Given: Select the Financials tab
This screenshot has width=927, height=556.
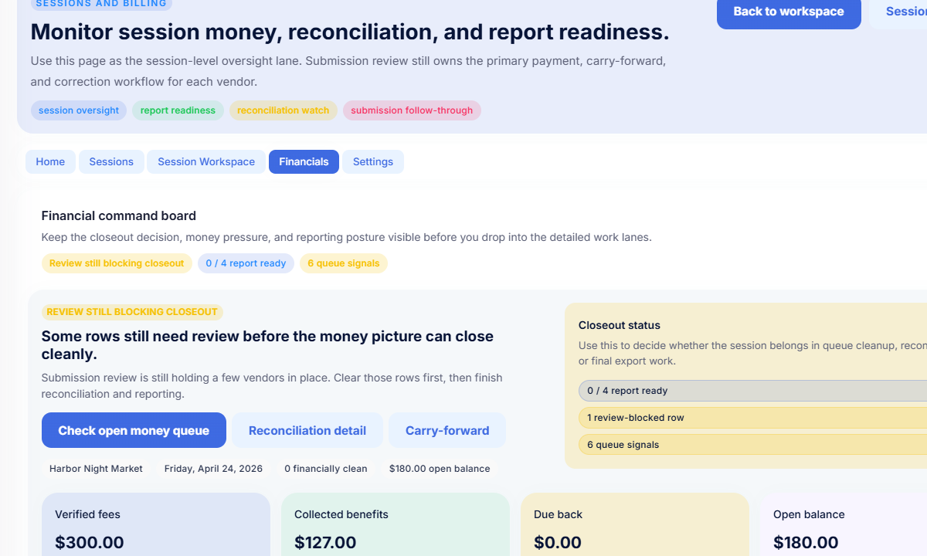Looking at the screenshot, I should 304,161.
